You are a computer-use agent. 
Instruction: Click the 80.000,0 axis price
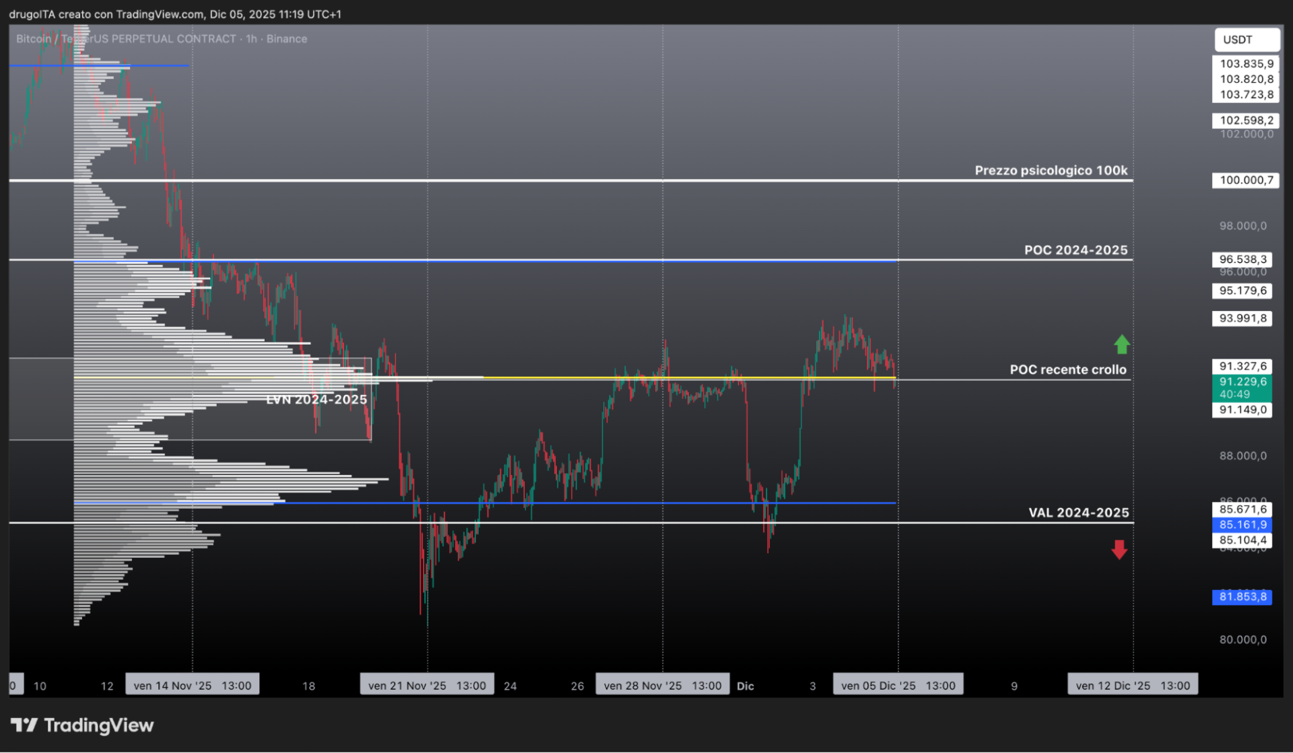1242,640
